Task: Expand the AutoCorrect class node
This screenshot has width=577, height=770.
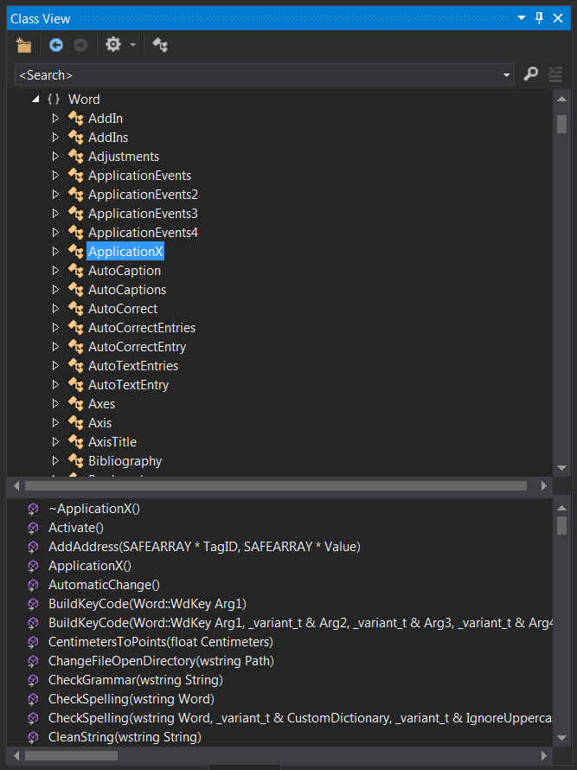Action: [55, 308]
